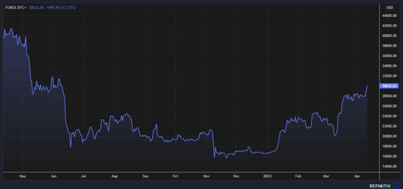Click the 30032.65 last price in header
The width and height of the screenshot is (403, 189).
37,8
